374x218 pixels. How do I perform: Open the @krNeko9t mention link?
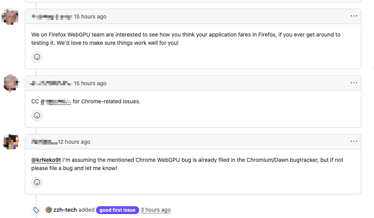pos(46,160)
